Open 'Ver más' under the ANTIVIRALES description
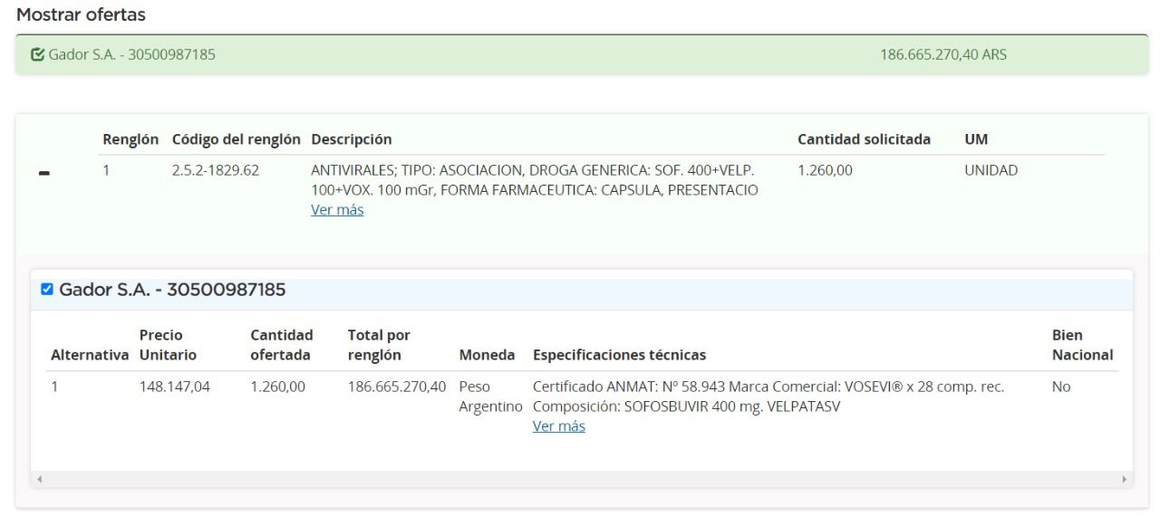This screenshot has height=516, width=1160. (337, 210)
